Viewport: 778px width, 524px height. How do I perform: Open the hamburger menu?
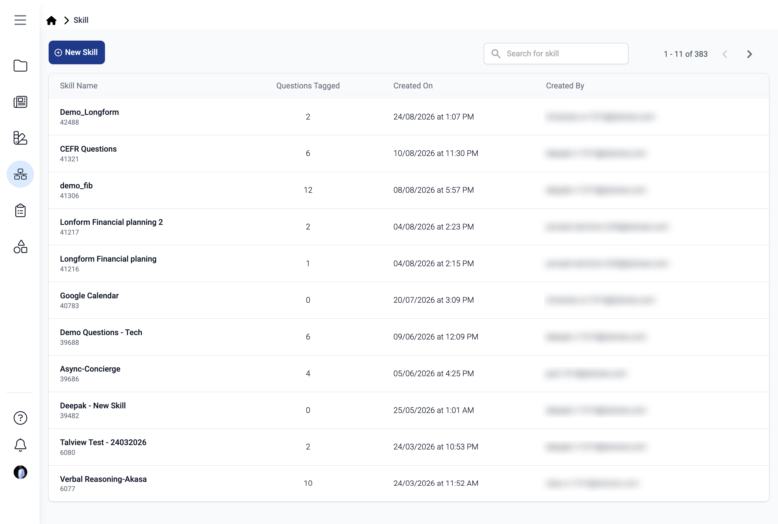coord(20,20)
